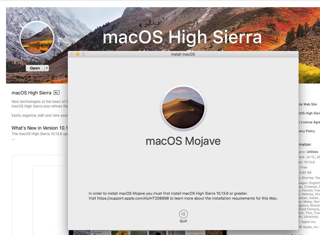Screen dimensions: 320x235
Task: Click the 4+ age rating badge
Action: pos(57,93)
